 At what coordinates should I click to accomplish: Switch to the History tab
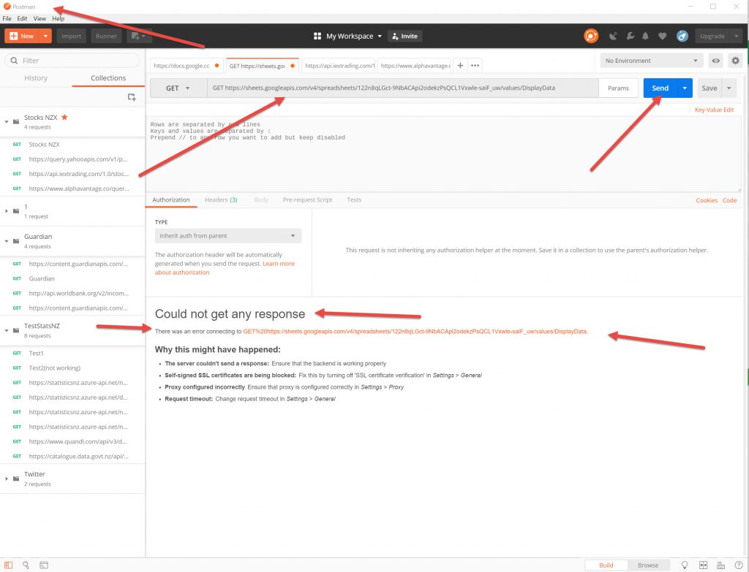click(36, 78)
